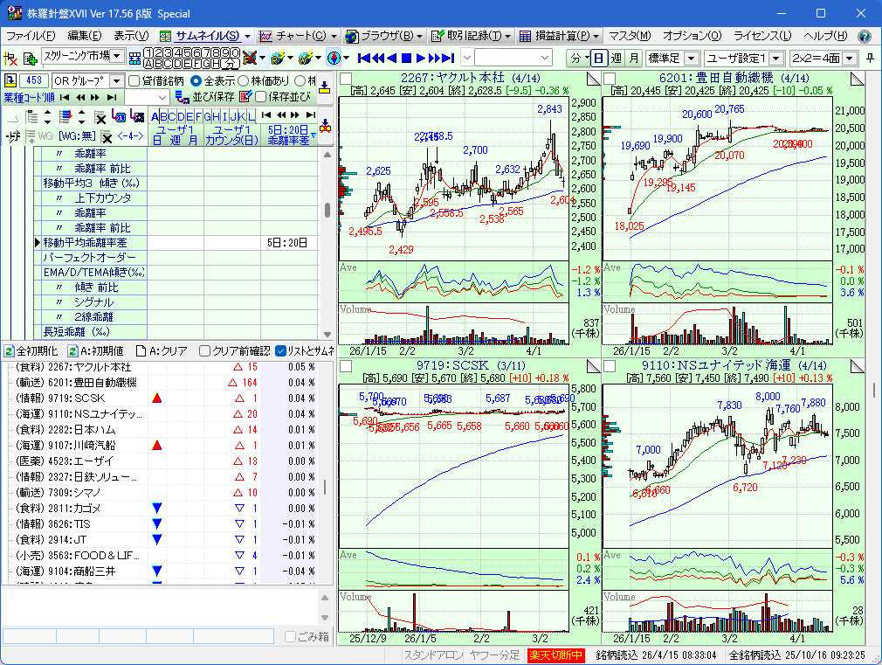Toggle the クリア前確認 checkbox
The width and height of the screenshot is (882, 665).
[204, 351]
